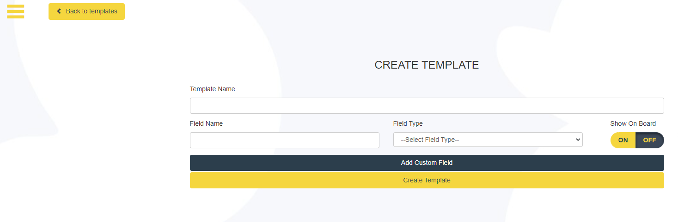Focus the Template Name input field
Screen dimensions: 678x222
427,105
